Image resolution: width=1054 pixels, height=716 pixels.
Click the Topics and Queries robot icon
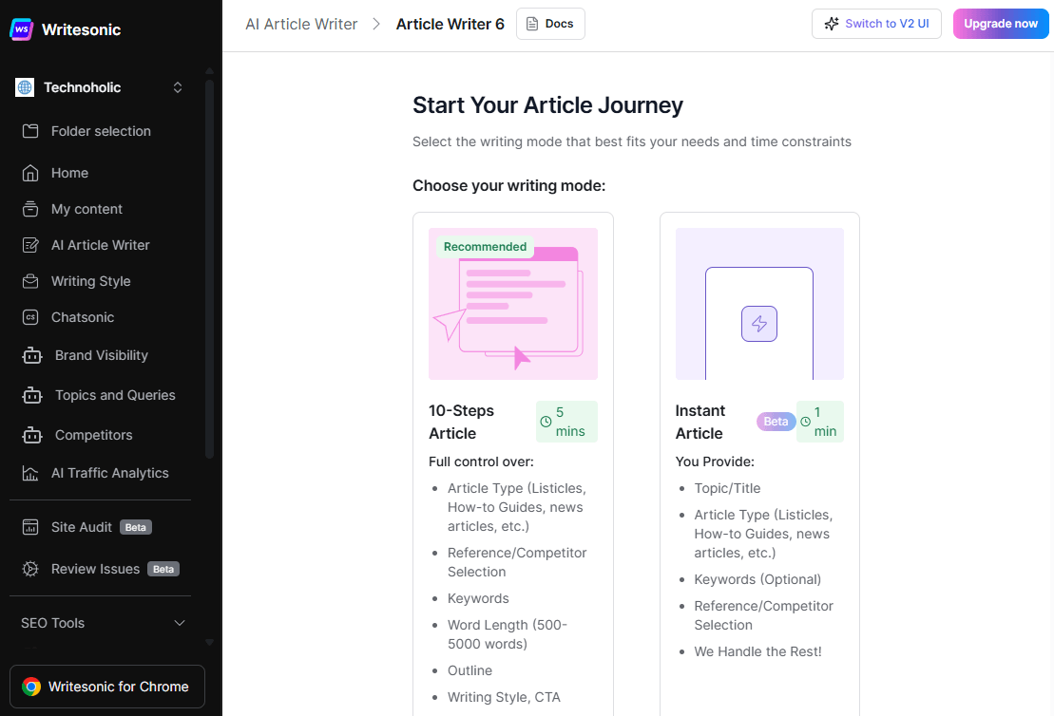click(x=32, y=395)
